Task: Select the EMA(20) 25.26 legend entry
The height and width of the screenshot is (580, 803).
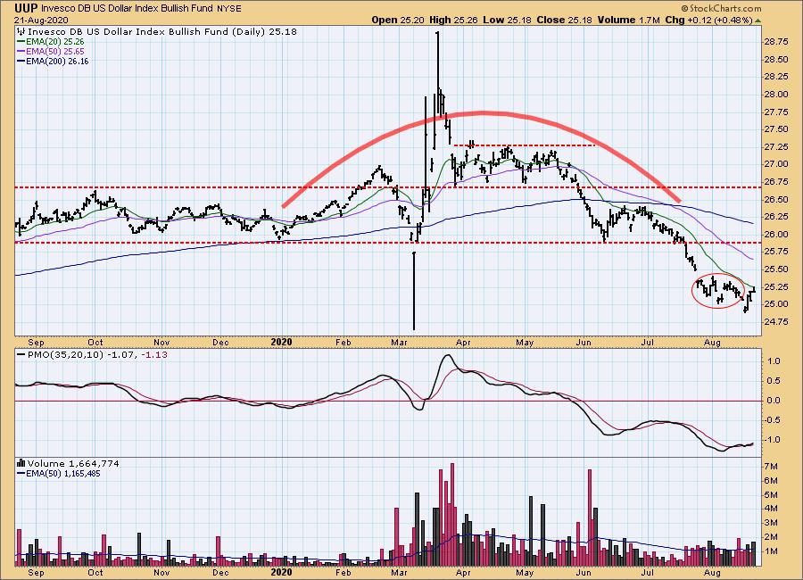Action: pyautogui.click(x=51, y=42)
